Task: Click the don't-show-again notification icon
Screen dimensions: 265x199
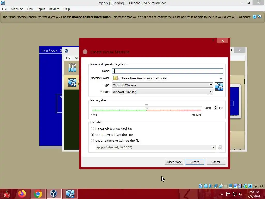Action: pos(260,17)
